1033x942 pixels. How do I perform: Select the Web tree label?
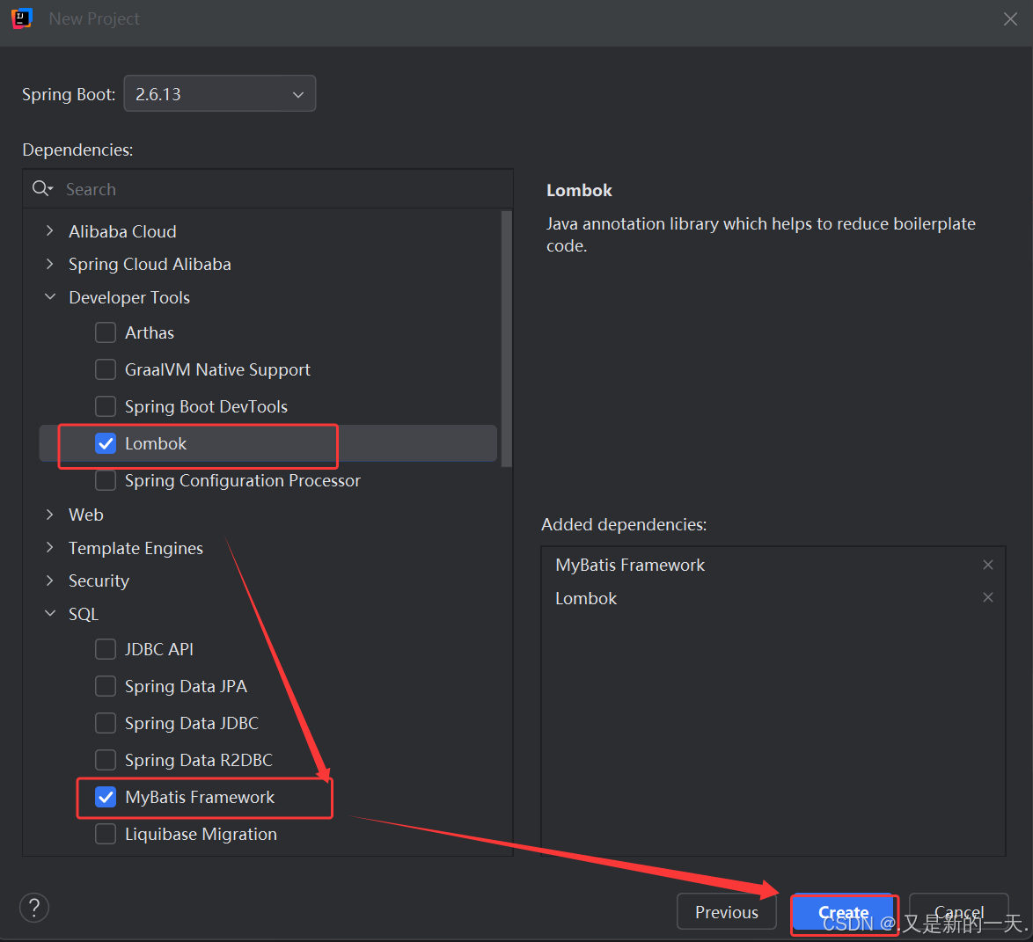point(85,515)
